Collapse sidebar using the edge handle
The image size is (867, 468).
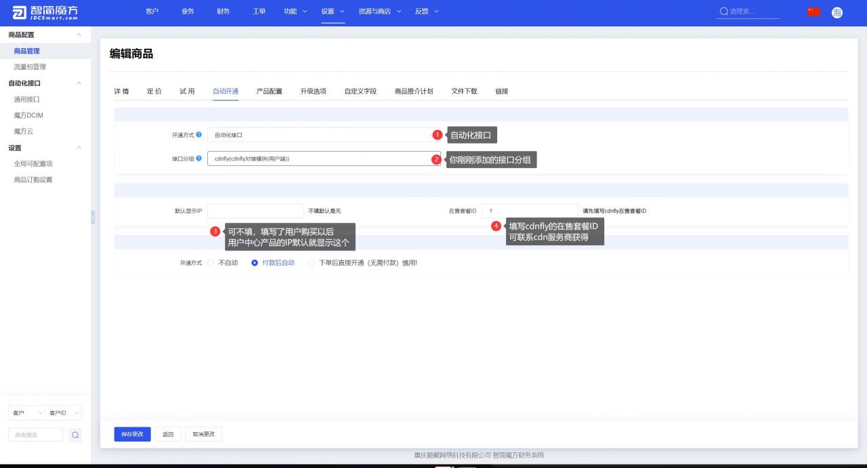[93, 217]
